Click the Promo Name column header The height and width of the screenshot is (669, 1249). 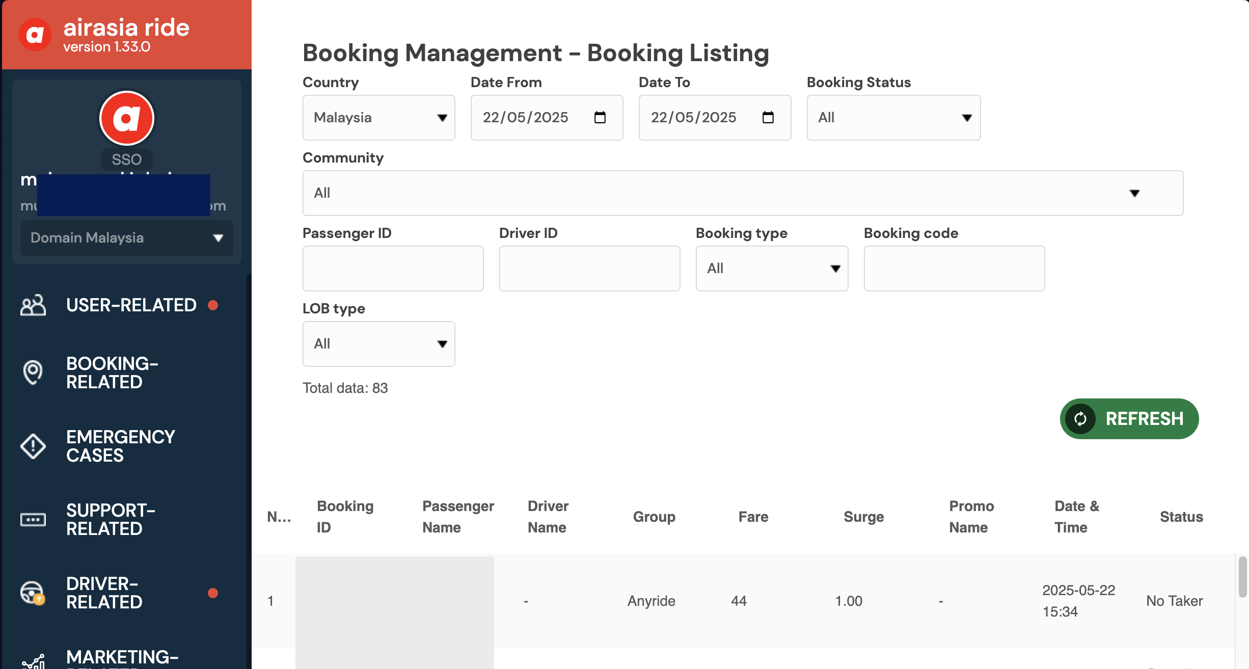pos(971,517)
